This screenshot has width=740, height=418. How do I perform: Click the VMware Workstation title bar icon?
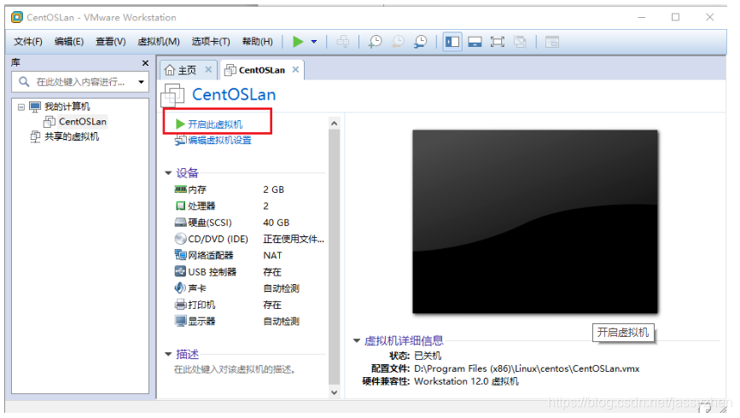pos(17,17)
